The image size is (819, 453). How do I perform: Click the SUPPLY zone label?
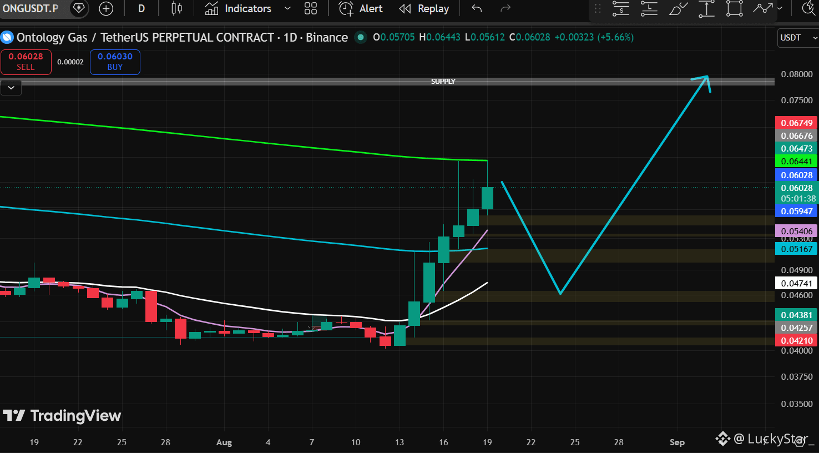[x=443, y=82]
